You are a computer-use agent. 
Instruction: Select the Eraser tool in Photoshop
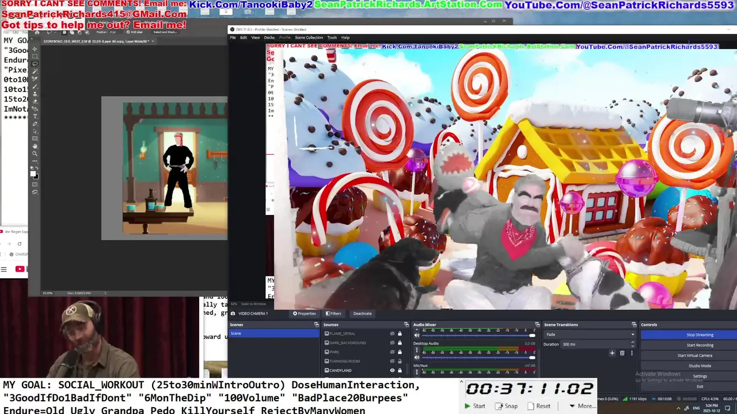tap(35, 101)
